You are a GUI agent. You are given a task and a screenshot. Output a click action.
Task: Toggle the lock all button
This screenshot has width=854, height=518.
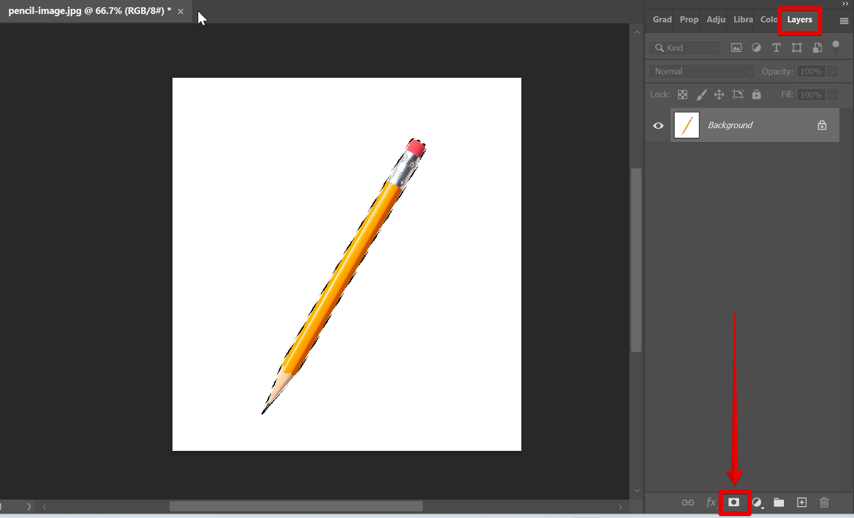coord(757,95)
